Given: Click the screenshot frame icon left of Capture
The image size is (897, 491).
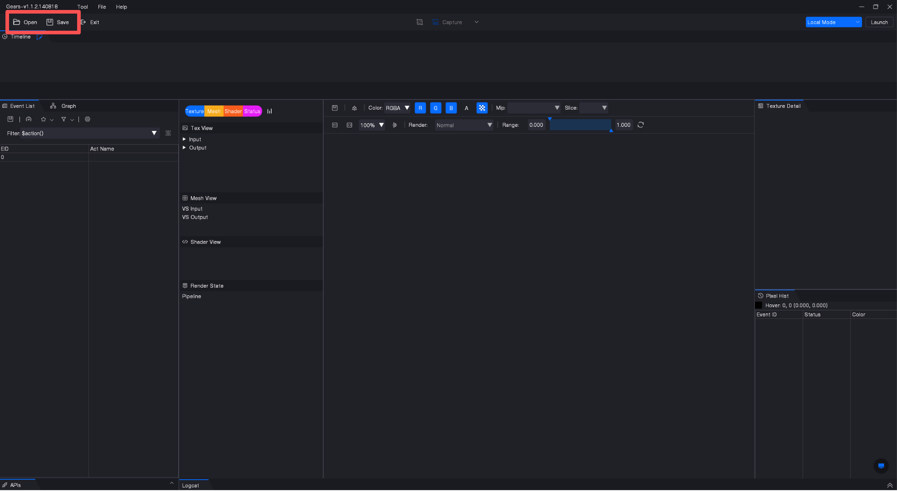Looking at the screenshot, I should (419, 22).
